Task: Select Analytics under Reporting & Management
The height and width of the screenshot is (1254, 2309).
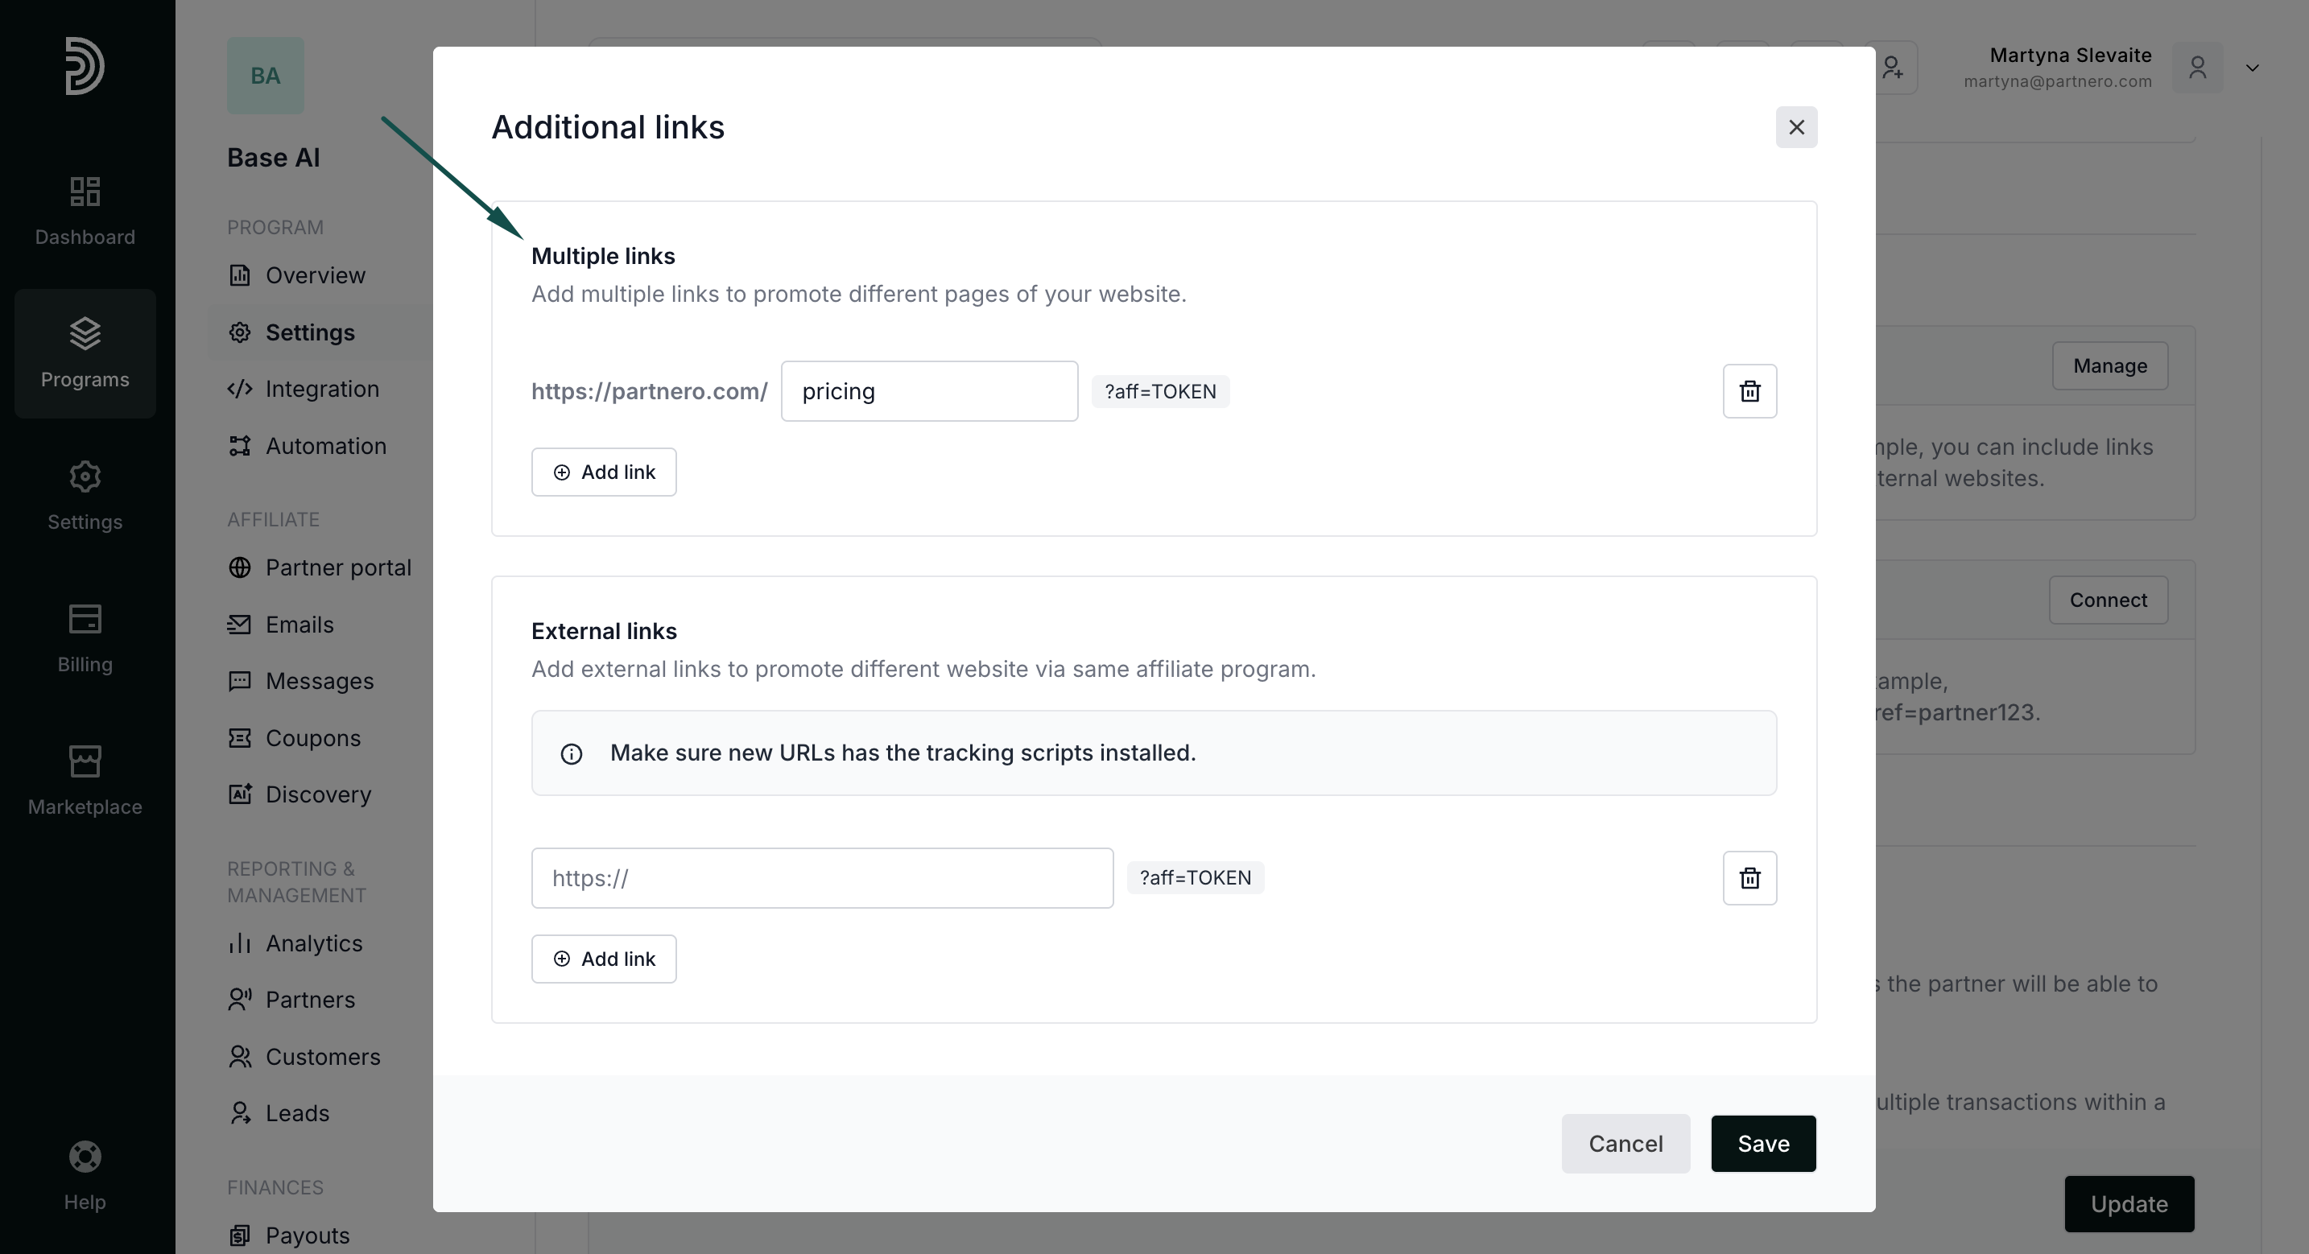Action: (x=313, y=943)
